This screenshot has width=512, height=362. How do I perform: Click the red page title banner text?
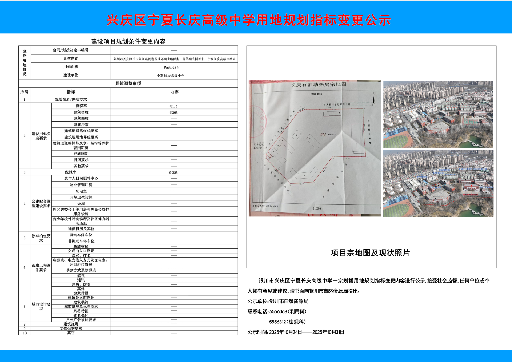tap(249, 20)
